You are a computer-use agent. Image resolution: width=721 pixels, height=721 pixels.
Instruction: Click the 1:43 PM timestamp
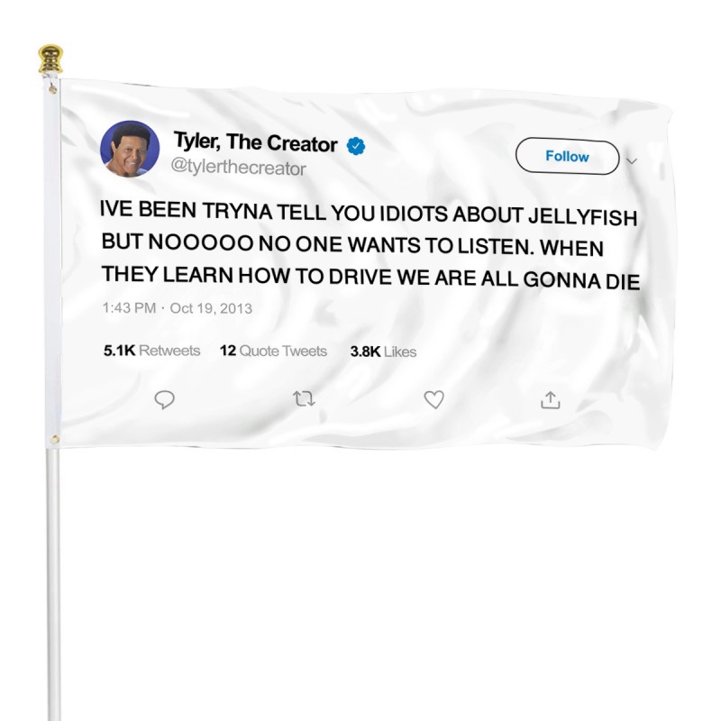(129, 307)
